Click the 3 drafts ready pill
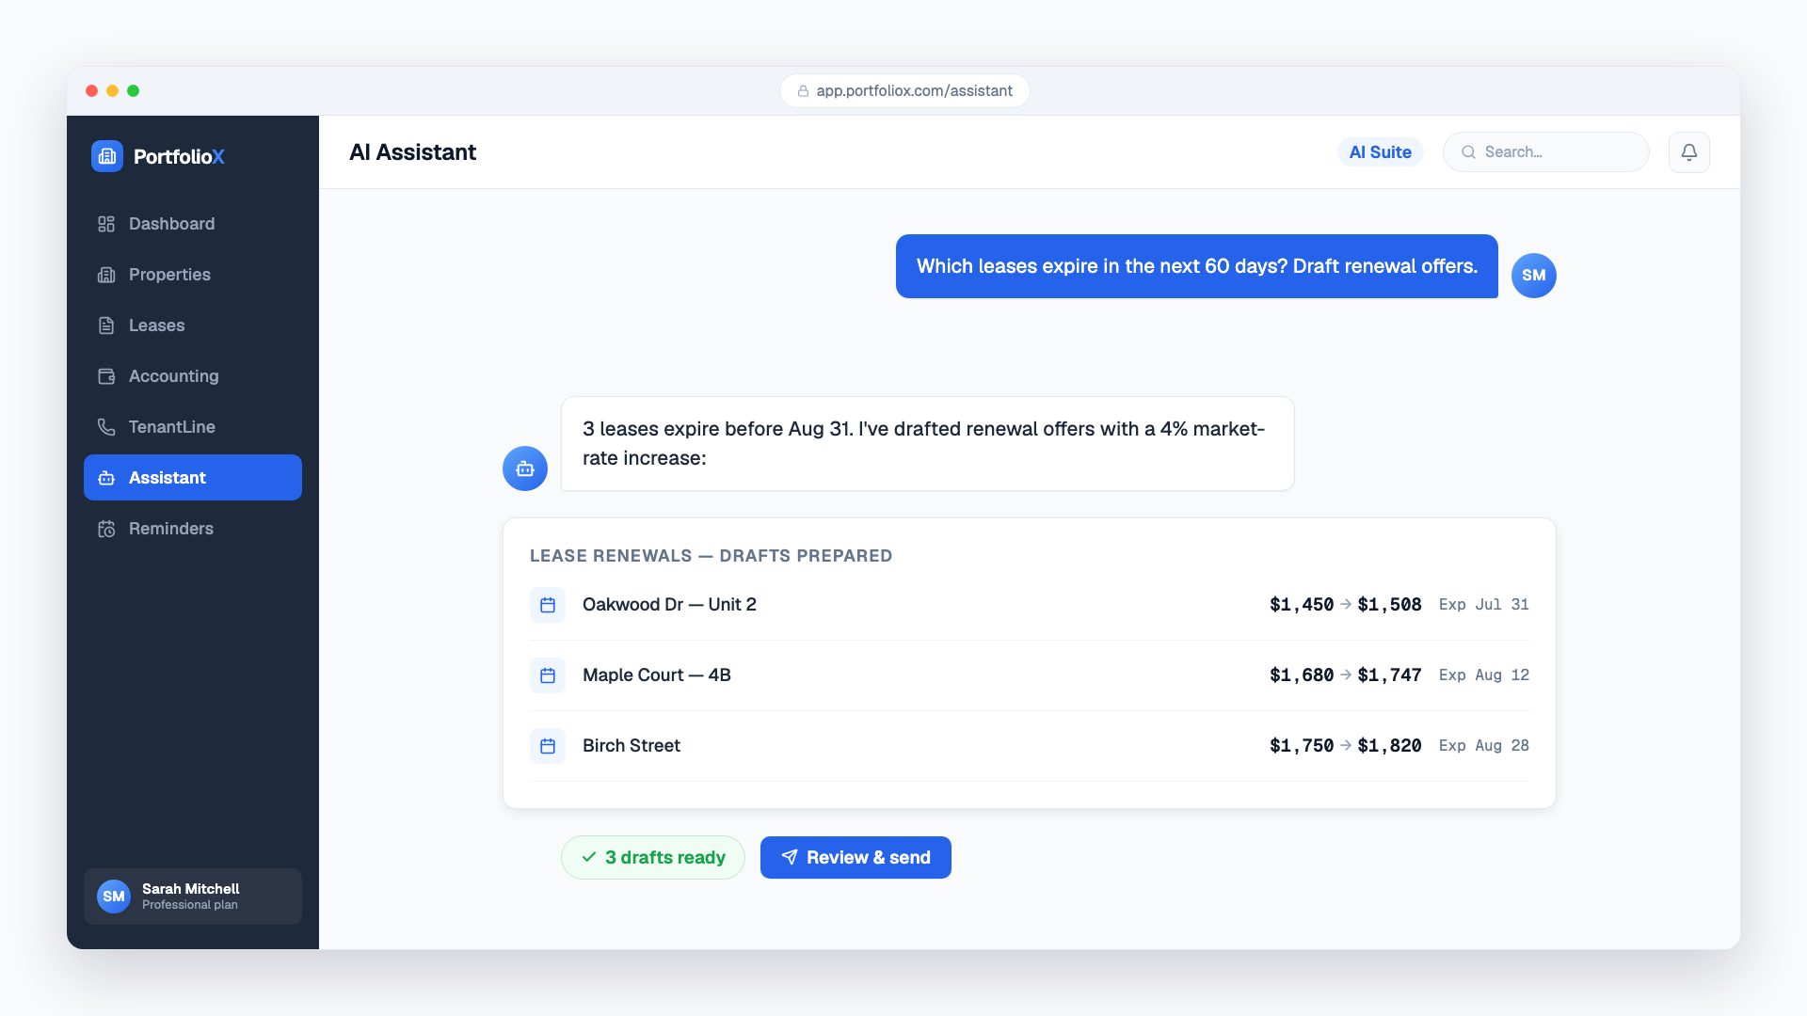The image size is (1807, 1016). point(653,857)
